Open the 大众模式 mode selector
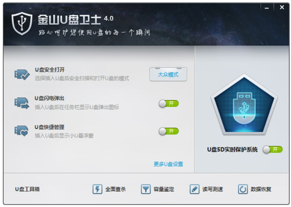Screen dimensions: 291x207 168,74
